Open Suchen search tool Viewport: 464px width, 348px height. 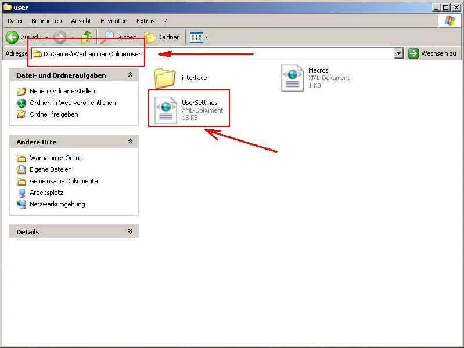coord(118,37)
